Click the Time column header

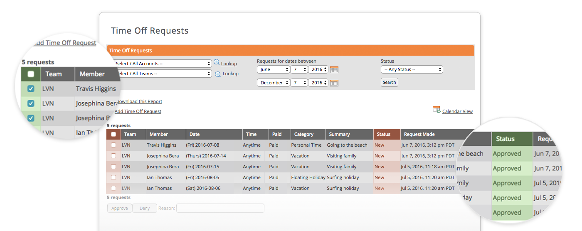click(255, 134)
